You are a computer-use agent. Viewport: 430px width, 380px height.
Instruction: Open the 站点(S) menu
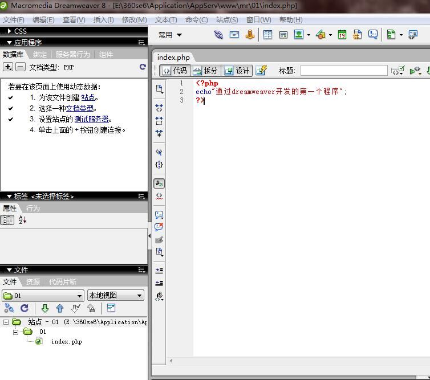[x=227, y=20]
